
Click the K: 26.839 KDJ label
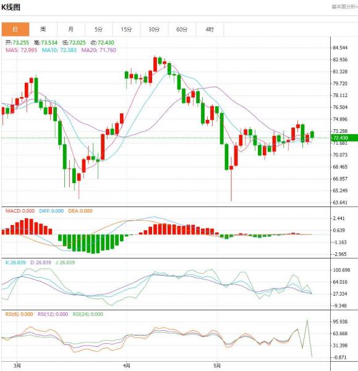[x=15, y=262]
